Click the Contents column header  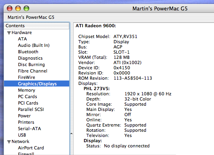point(36,26)
